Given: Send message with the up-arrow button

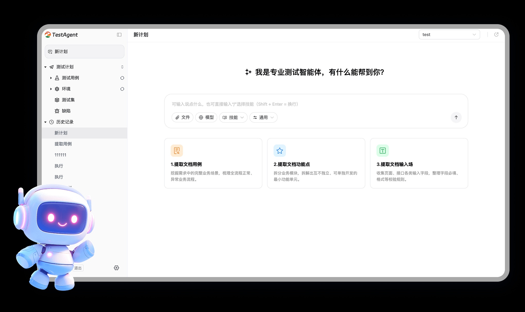Looking at the screenshot, I should (456, 117).
